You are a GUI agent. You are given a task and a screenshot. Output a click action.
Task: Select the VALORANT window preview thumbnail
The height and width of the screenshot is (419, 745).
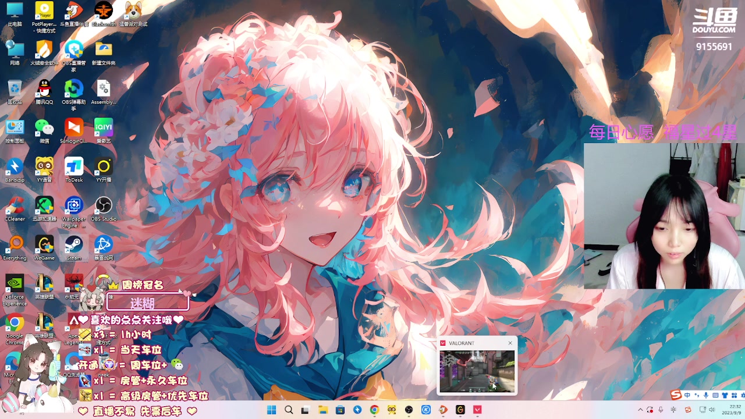[477, 371]
